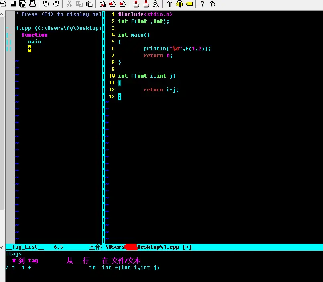Click the 'int main()' line

(x=134, y=35)
